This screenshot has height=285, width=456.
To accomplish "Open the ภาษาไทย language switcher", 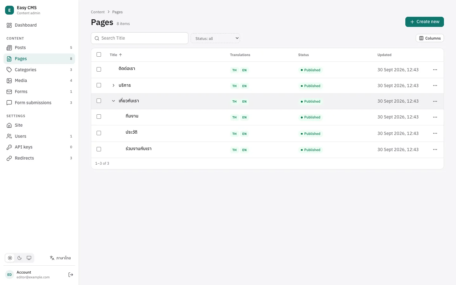I will [x=60, y=258].
